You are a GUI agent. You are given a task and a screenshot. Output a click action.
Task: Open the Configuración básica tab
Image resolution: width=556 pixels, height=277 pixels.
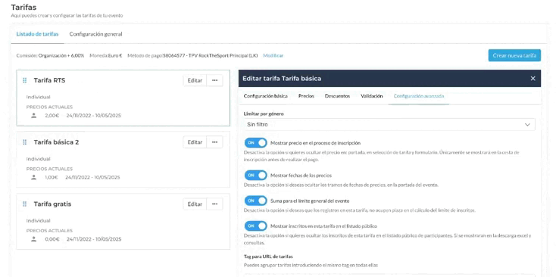266,96
